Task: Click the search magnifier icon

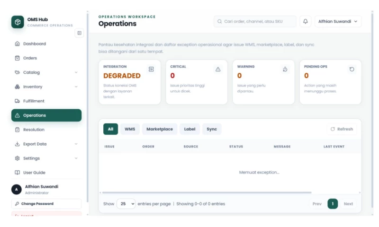Action: click(x=219, y=21)
